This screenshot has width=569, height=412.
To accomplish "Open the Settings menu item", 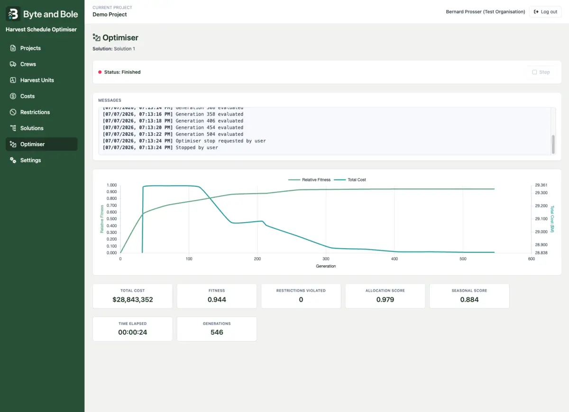I will (x=41, y=161).
